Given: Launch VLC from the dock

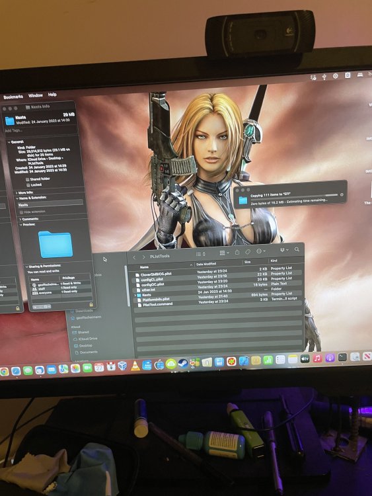Looking at the screenshot, I should pyautogui.click(x=135, y=366).
